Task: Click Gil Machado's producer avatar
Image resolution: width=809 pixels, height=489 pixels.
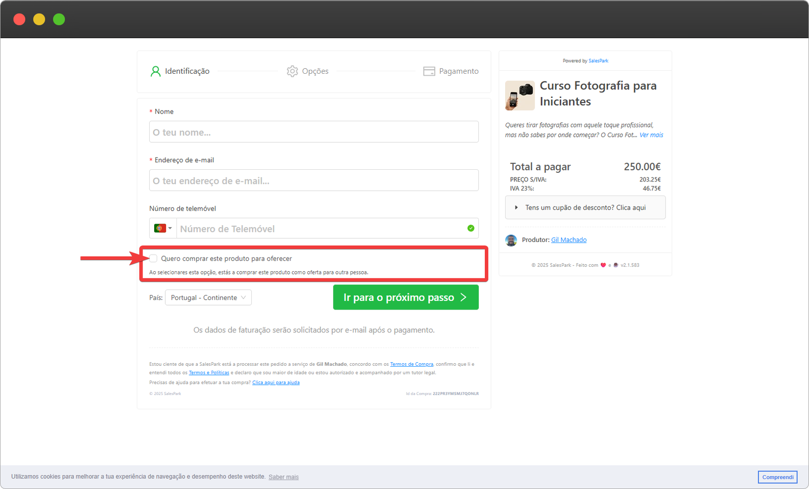Action: click(511, 240)
